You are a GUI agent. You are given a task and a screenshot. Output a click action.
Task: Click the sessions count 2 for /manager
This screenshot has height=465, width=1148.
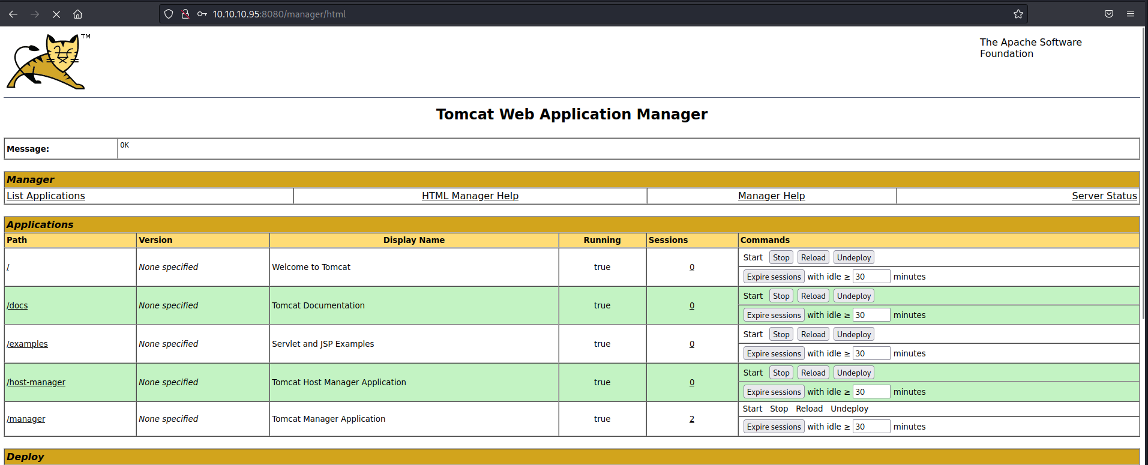click(692, 419)
